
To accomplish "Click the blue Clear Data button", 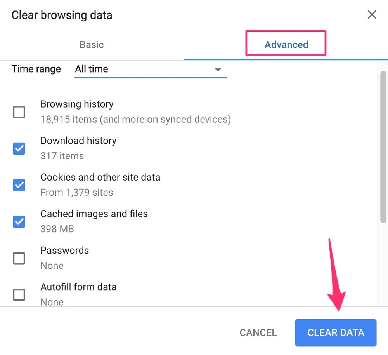I will (336, 333).
